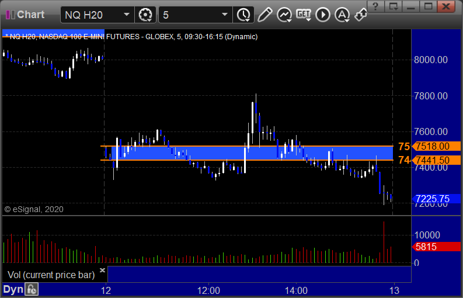Screen dimensions: 463x298
Task: Click the 12:00 time axis label
Action: tap(208, 290)
